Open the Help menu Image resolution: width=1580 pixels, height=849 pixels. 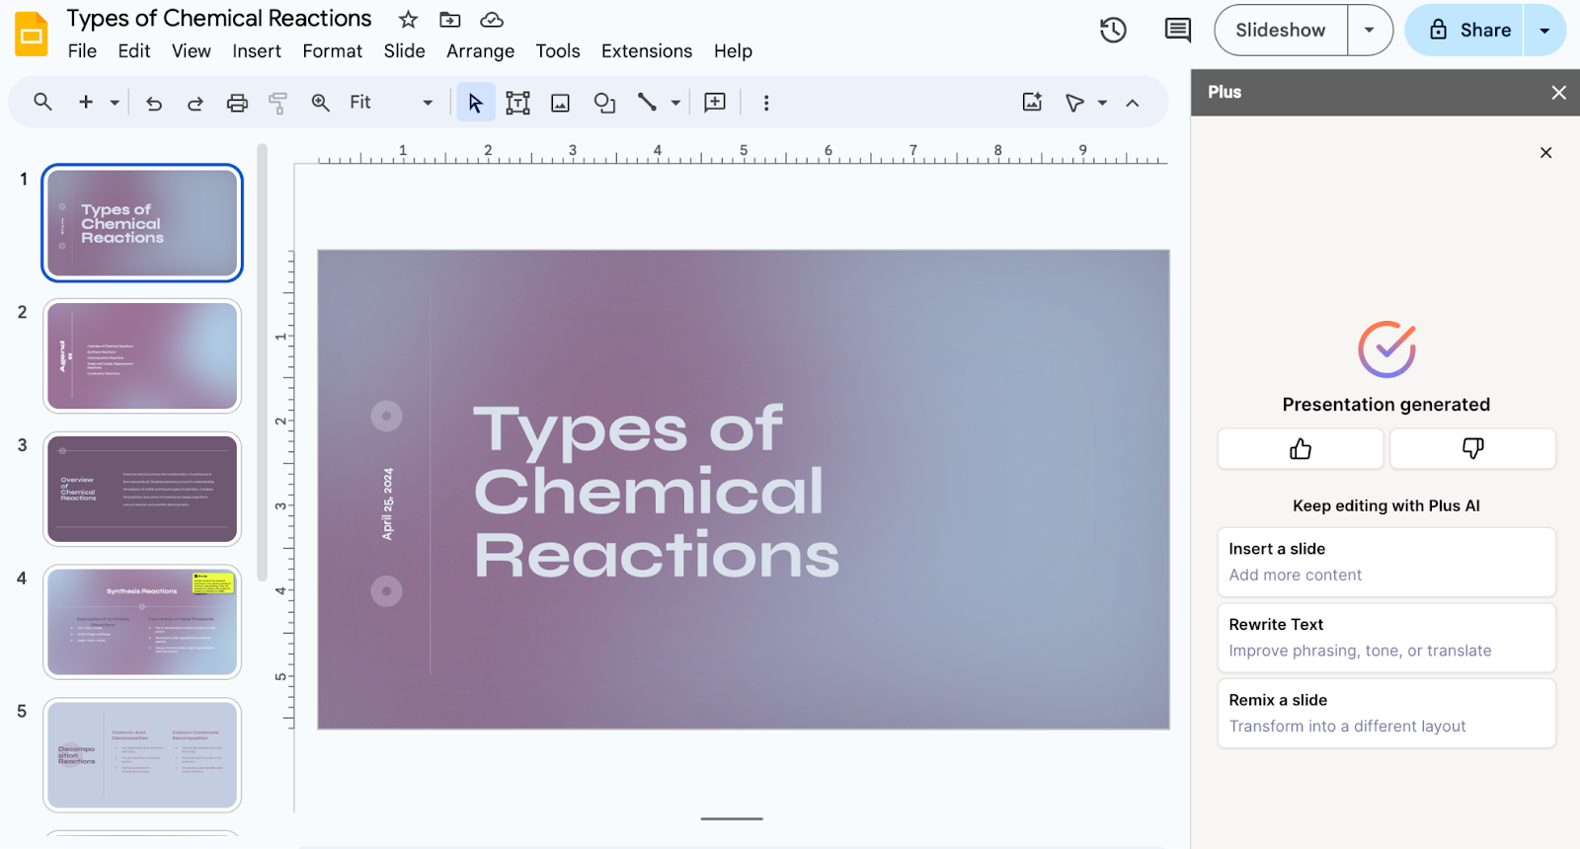coord(733,51)
